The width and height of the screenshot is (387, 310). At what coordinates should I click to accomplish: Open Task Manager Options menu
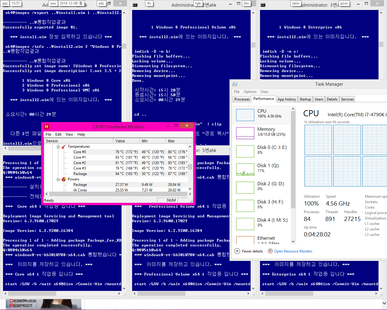[250, 92]
